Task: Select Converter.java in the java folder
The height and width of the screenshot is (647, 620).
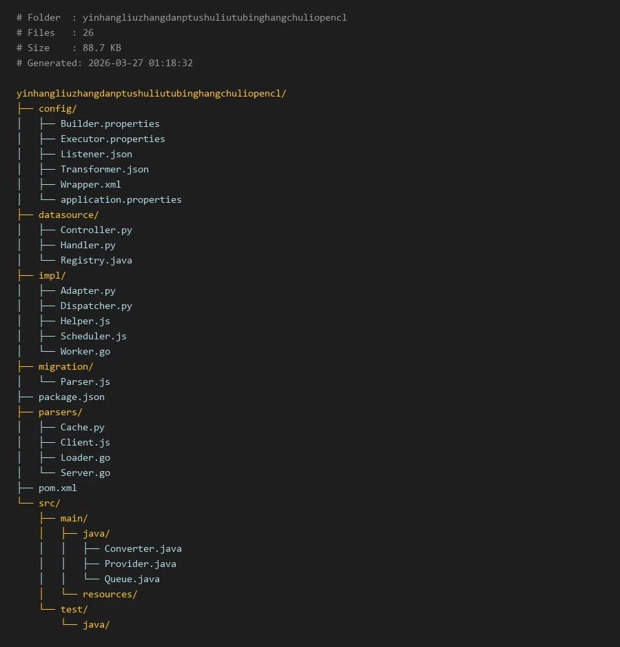Action: pyautogui.click(x=143, y=549)
